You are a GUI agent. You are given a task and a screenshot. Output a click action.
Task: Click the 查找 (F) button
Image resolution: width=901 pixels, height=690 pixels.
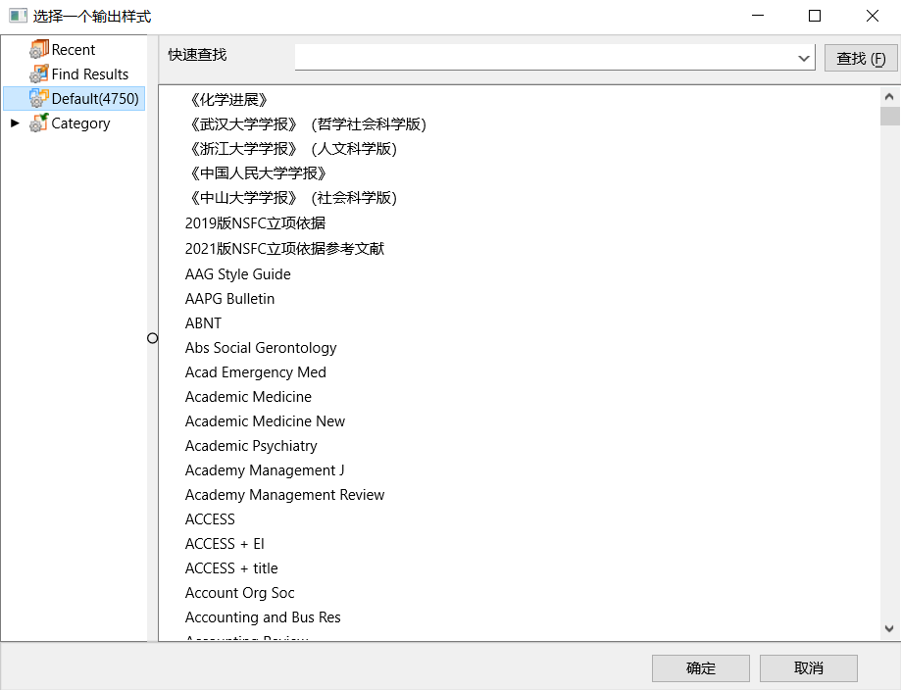click(x=861, y=58)
